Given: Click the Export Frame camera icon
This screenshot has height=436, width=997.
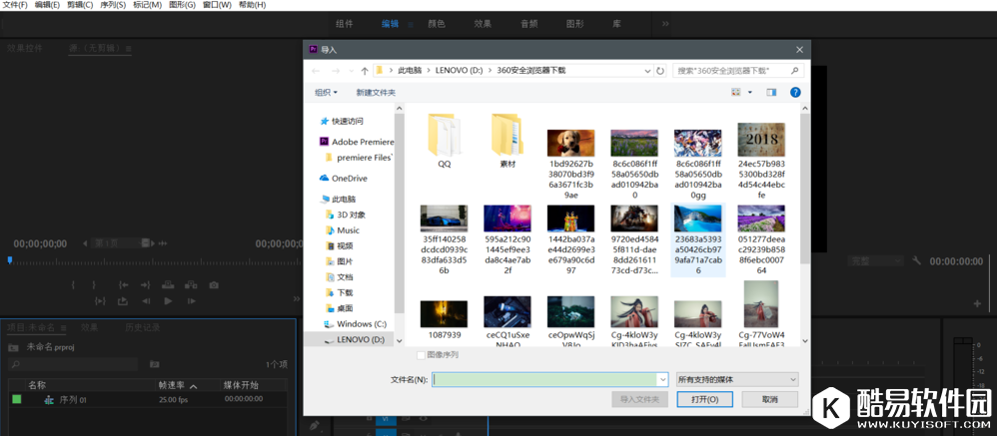Looking at the screenshot, I should click(x=214, y=285).
